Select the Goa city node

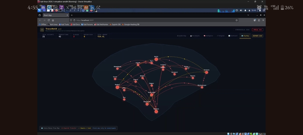(x=124, y=99)
